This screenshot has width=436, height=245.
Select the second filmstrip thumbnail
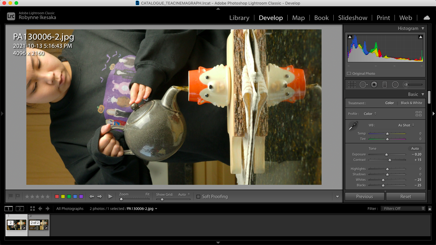point(38,225)
